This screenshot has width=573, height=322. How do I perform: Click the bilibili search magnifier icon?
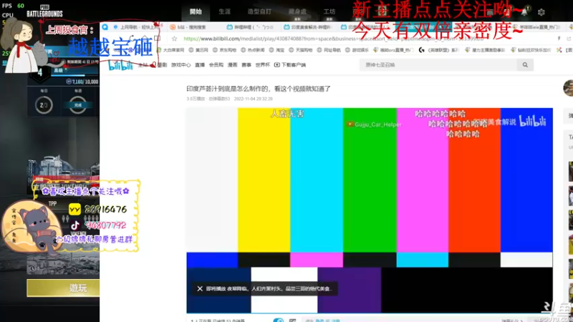[525, 65]
